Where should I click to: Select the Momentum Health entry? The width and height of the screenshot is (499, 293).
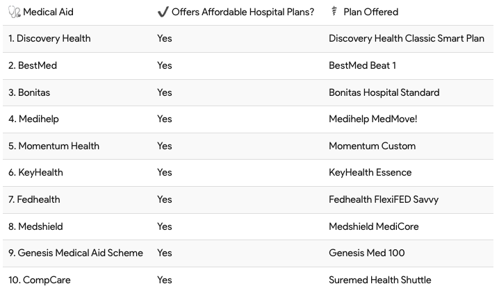[x=54, y=146]
